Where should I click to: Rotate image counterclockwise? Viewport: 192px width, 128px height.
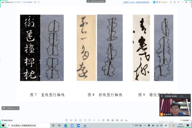85,120
